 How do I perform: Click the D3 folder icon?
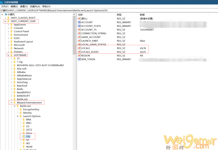click(x=24, y=126)
